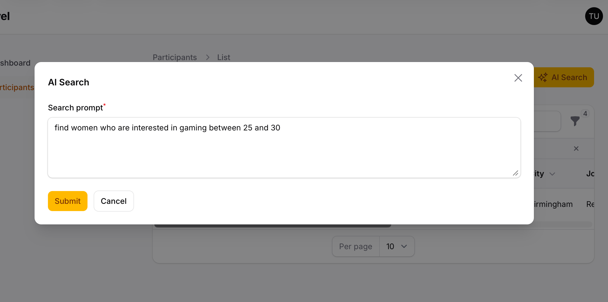Image resolution: width=608 pixels, height=302 pixels.
Task: Open the table filter funnel icon
Action: coord(575,121)
